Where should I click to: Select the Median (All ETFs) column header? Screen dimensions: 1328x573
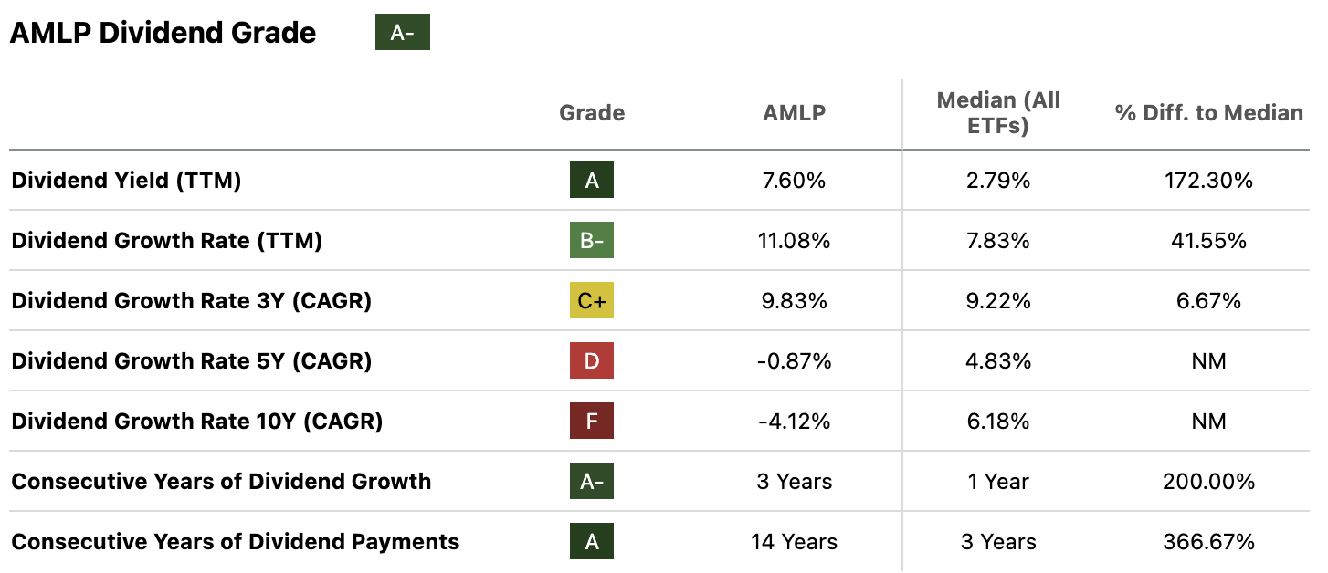click(998, 113)
